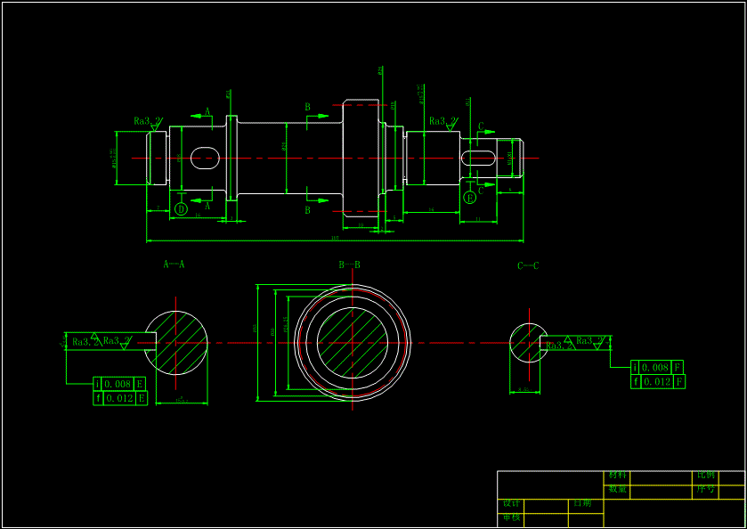This screenshot has height=529, width=747.
Task: Click the section arrow B above the shaft
Action: pos(317,116)
